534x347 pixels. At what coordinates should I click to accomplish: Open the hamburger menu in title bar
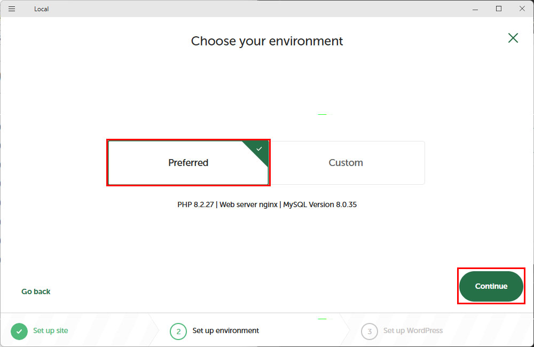(x=12, y=9)
